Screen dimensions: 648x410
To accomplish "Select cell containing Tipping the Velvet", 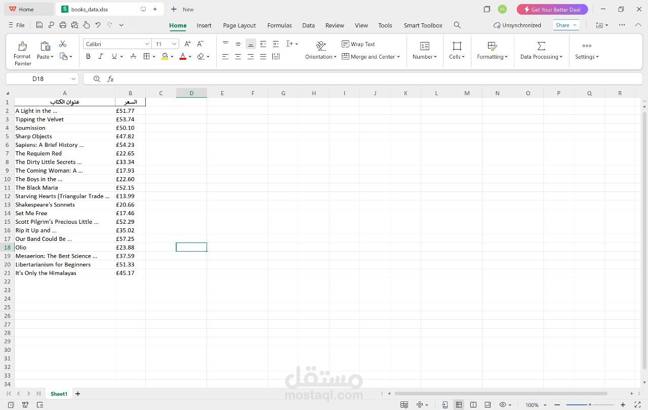I will pos(65,119).
